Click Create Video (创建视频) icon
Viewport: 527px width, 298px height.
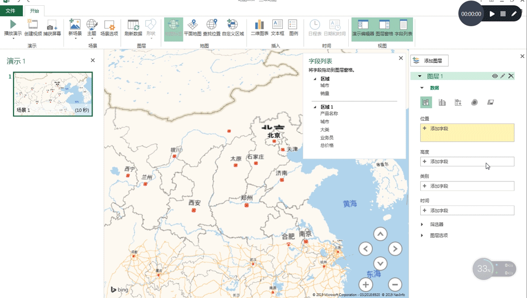click(x=32, y=24)
